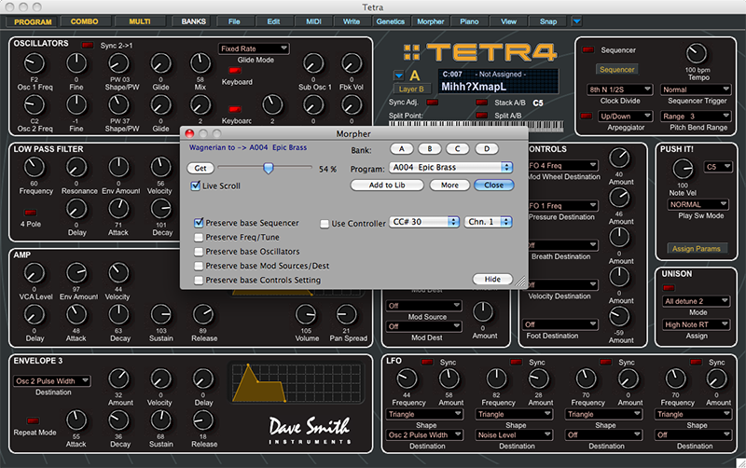This screenshot has height=468, width=746.
Task: Open the Morpher Program dropdown
Action: click(449, 167)
